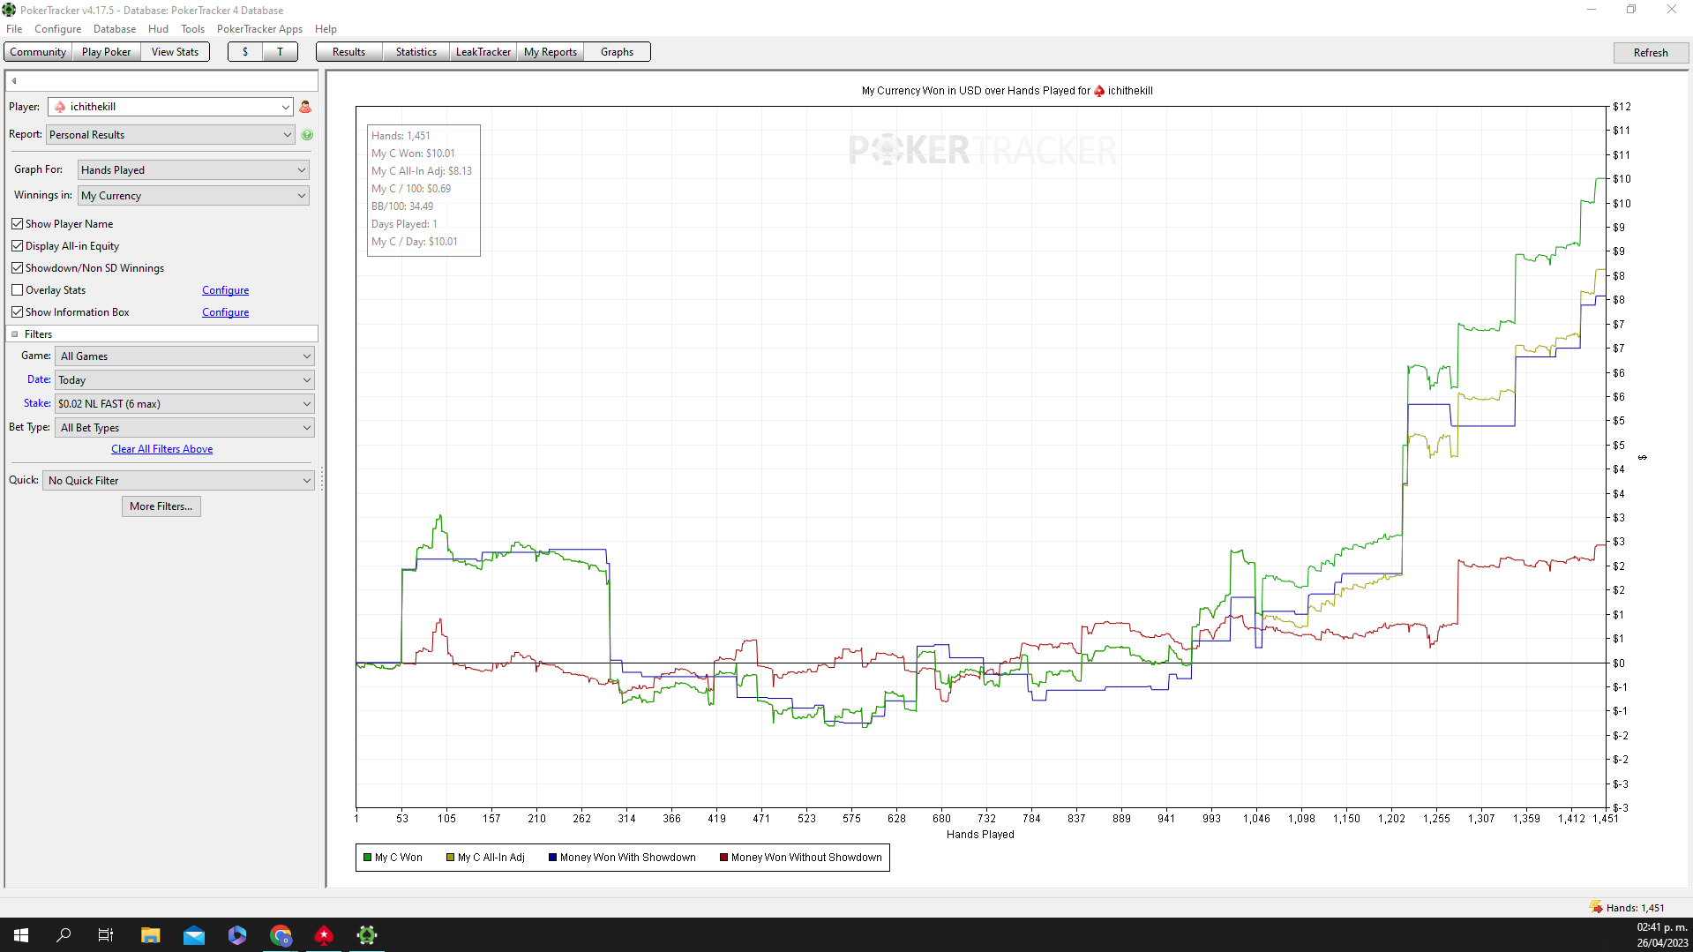This screenshot has width=1693, height=952.
Task: Open the Database menu
Action: coord(115,29)
